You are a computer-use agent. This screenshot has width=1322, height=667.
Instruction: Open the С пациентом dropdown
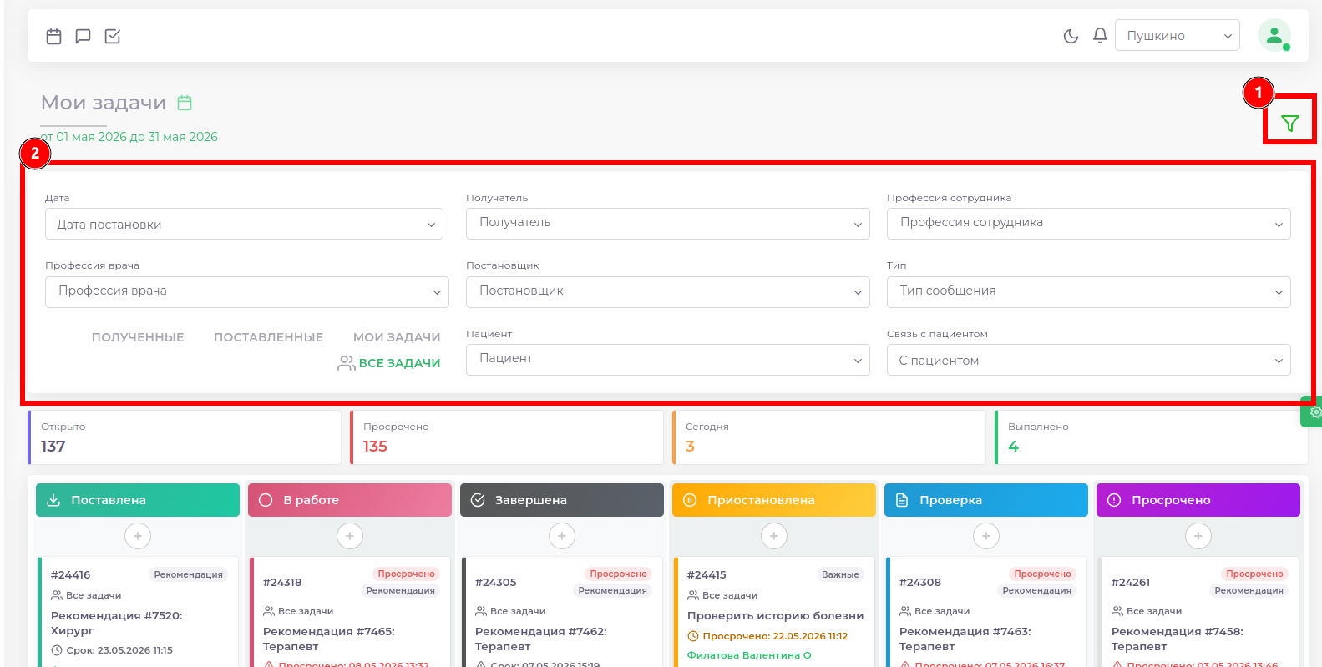(1089, 360)
